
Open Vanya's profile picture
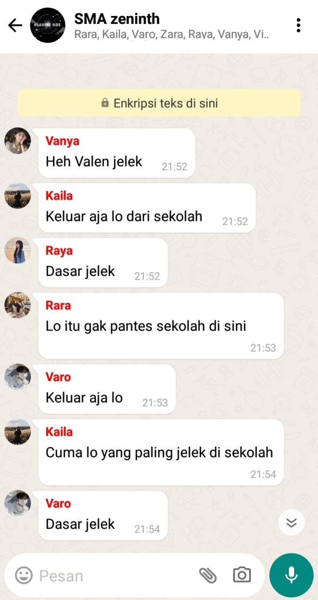pyautogui.click(x=17, y=141)
